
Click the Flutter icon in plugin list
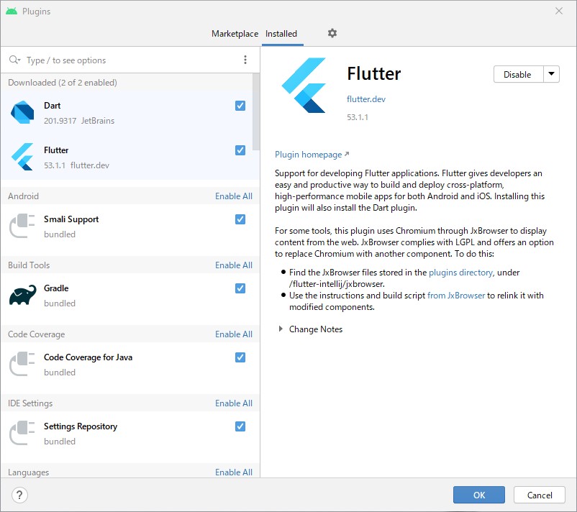point(22,157)
